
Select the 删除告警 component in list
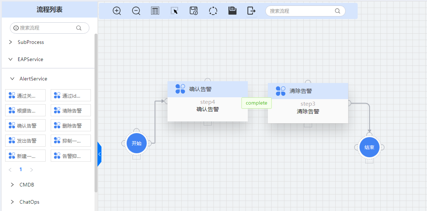click(71, 125)
